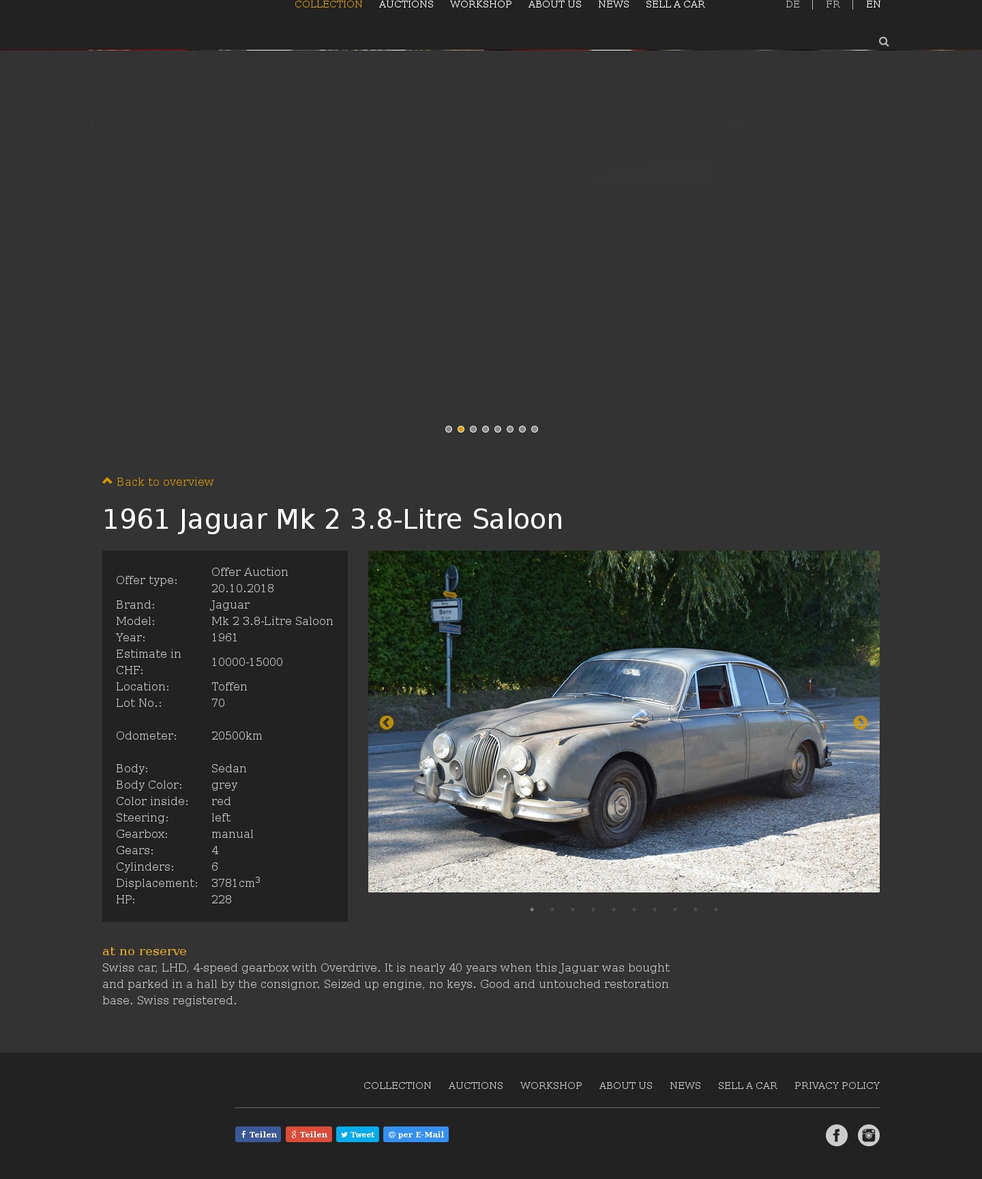Show next car photo arrow
Image resolution: width=982 pixels, height=1179 pixels.
[x=861, y=723]
